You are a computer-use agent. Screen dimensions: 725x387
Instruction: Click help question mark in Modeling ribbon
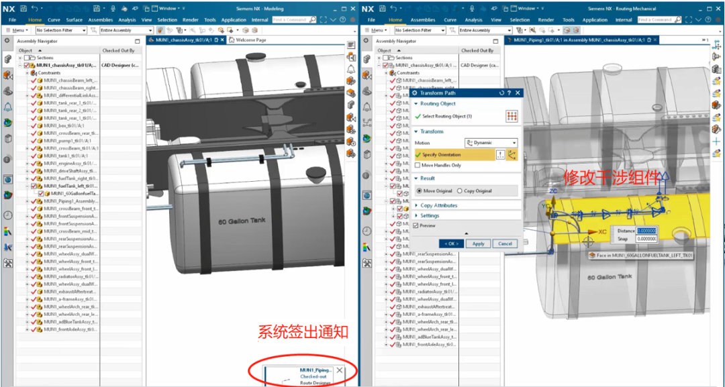[342, 20]
